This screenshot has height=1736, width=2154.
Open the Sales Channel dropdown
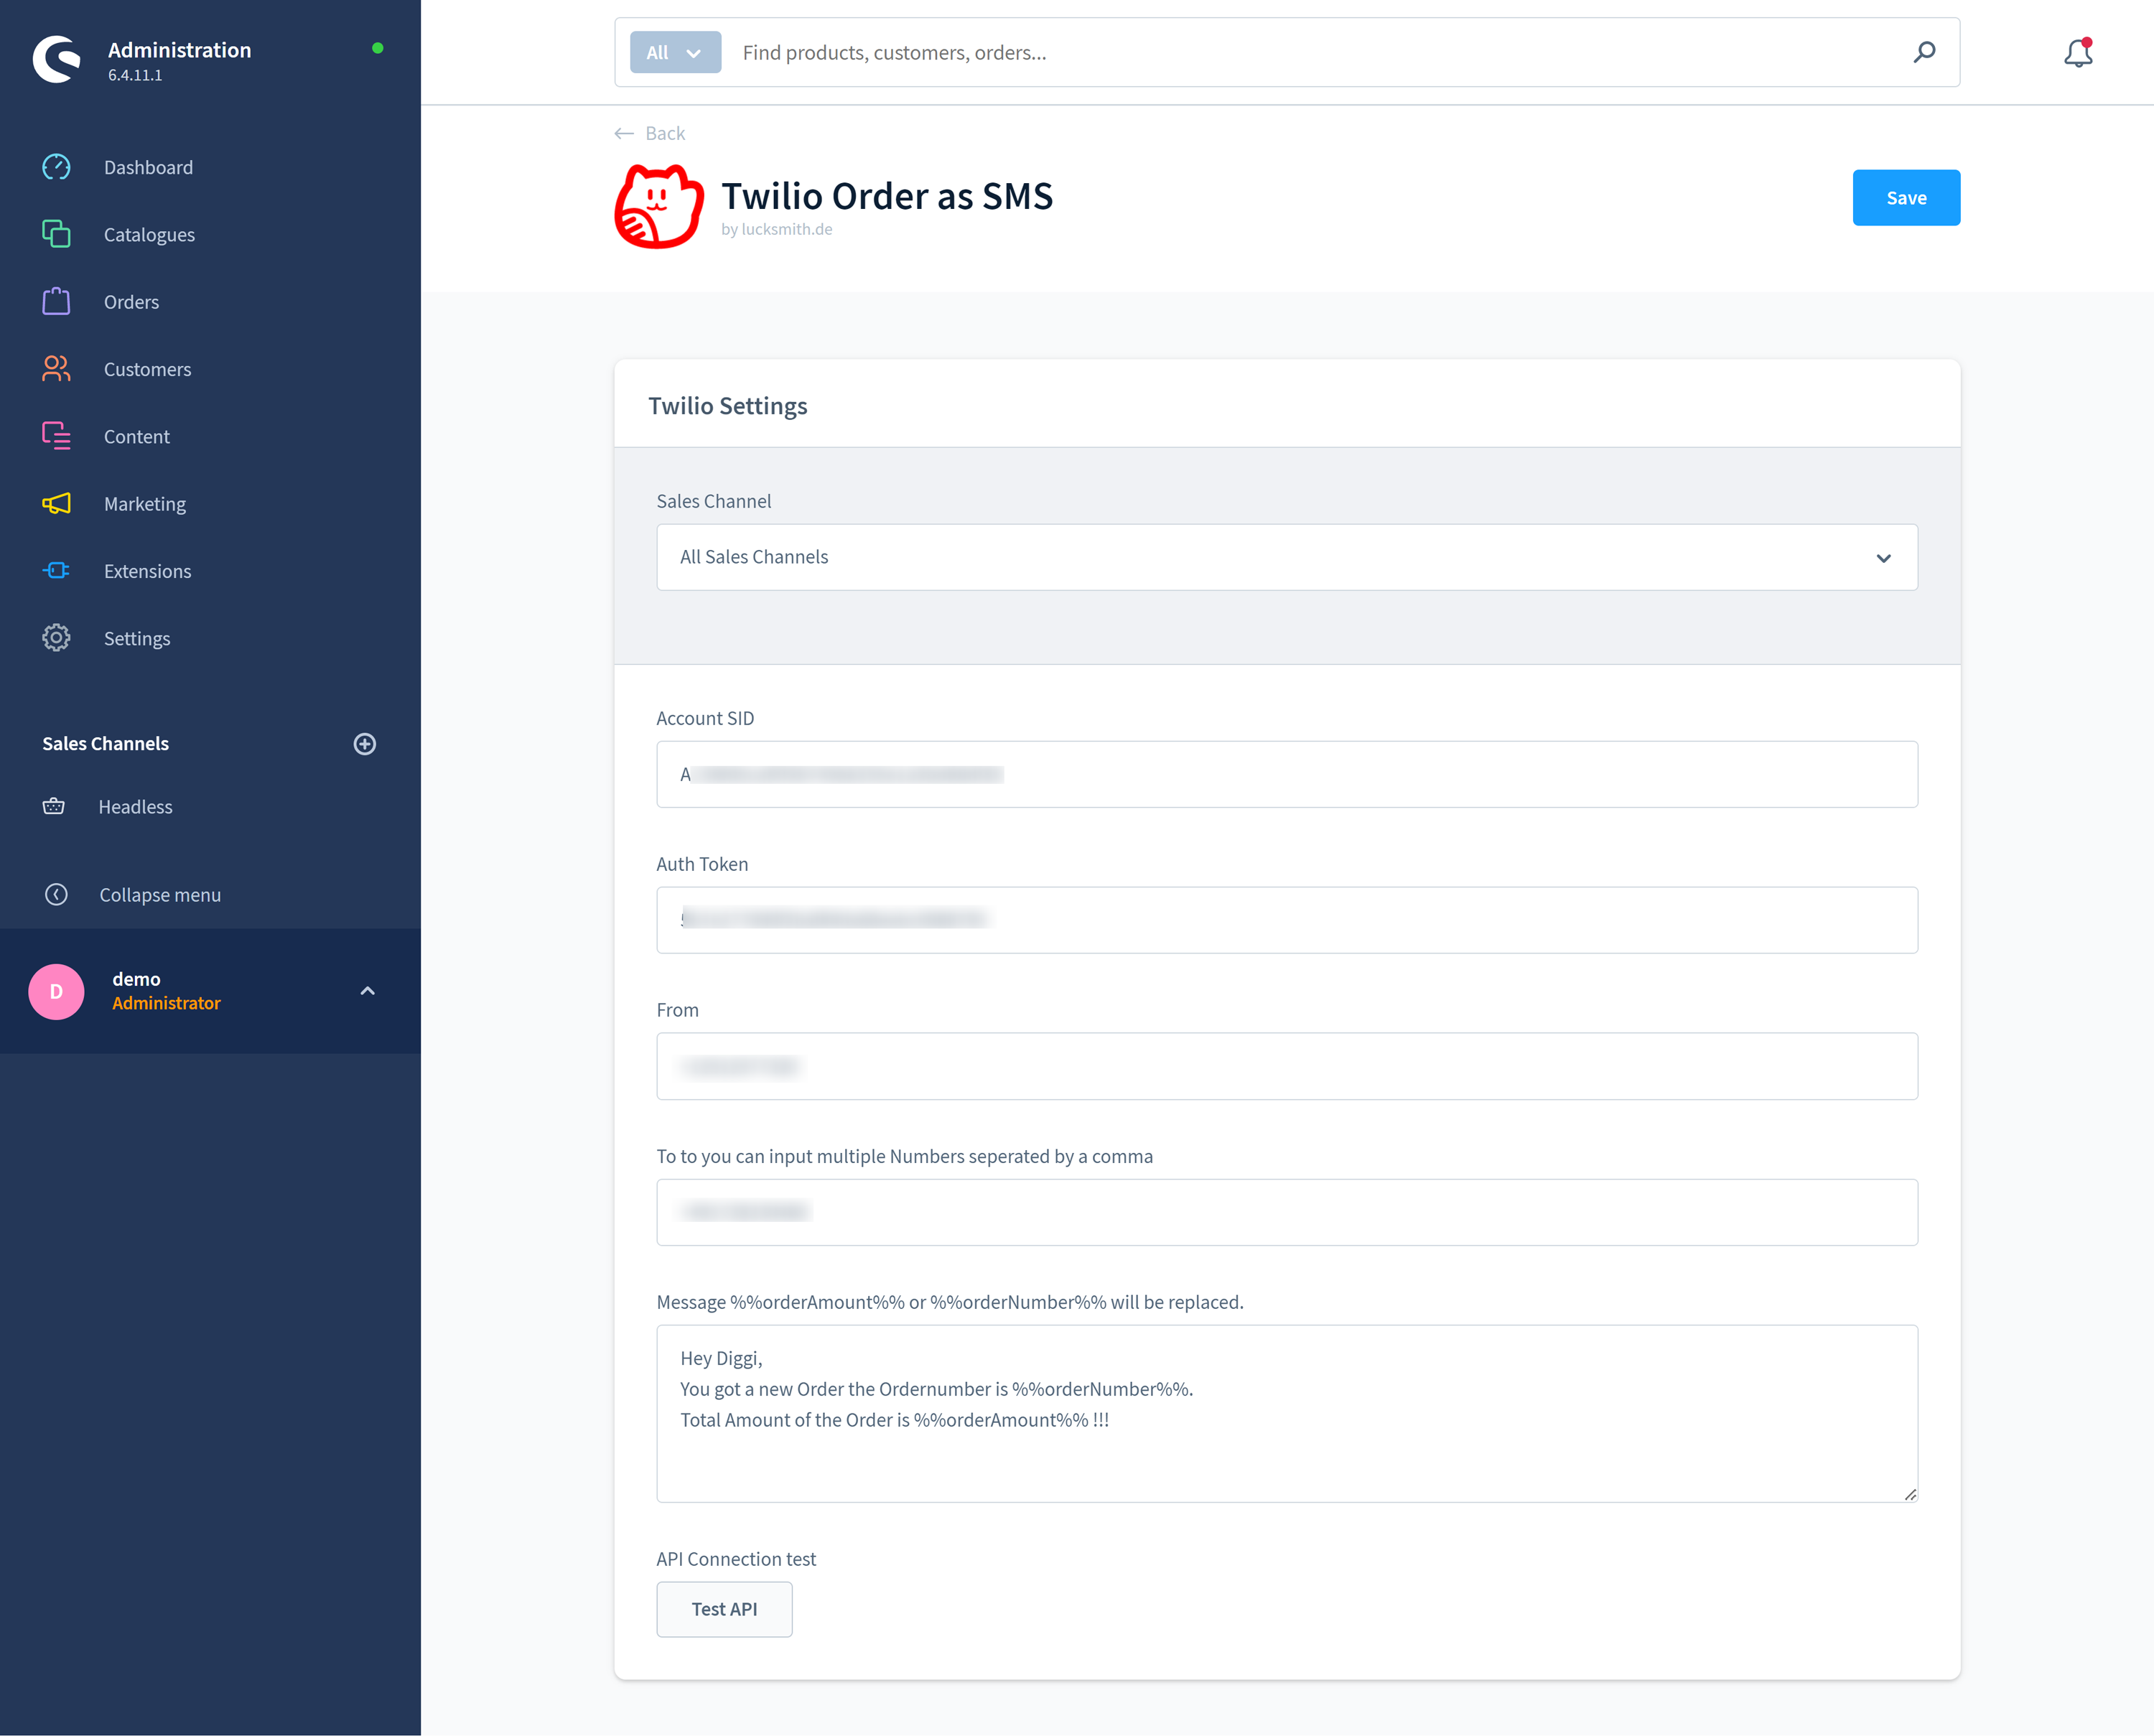coord(1286,557)
